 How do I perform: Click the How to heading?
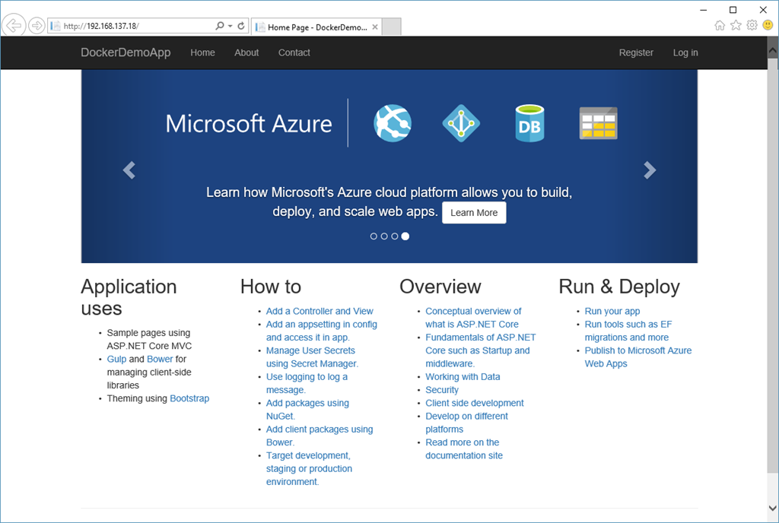271,287
